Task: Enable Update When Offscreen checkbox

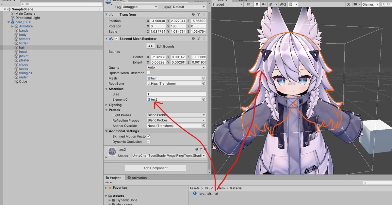Action: [x=149, y=73]
